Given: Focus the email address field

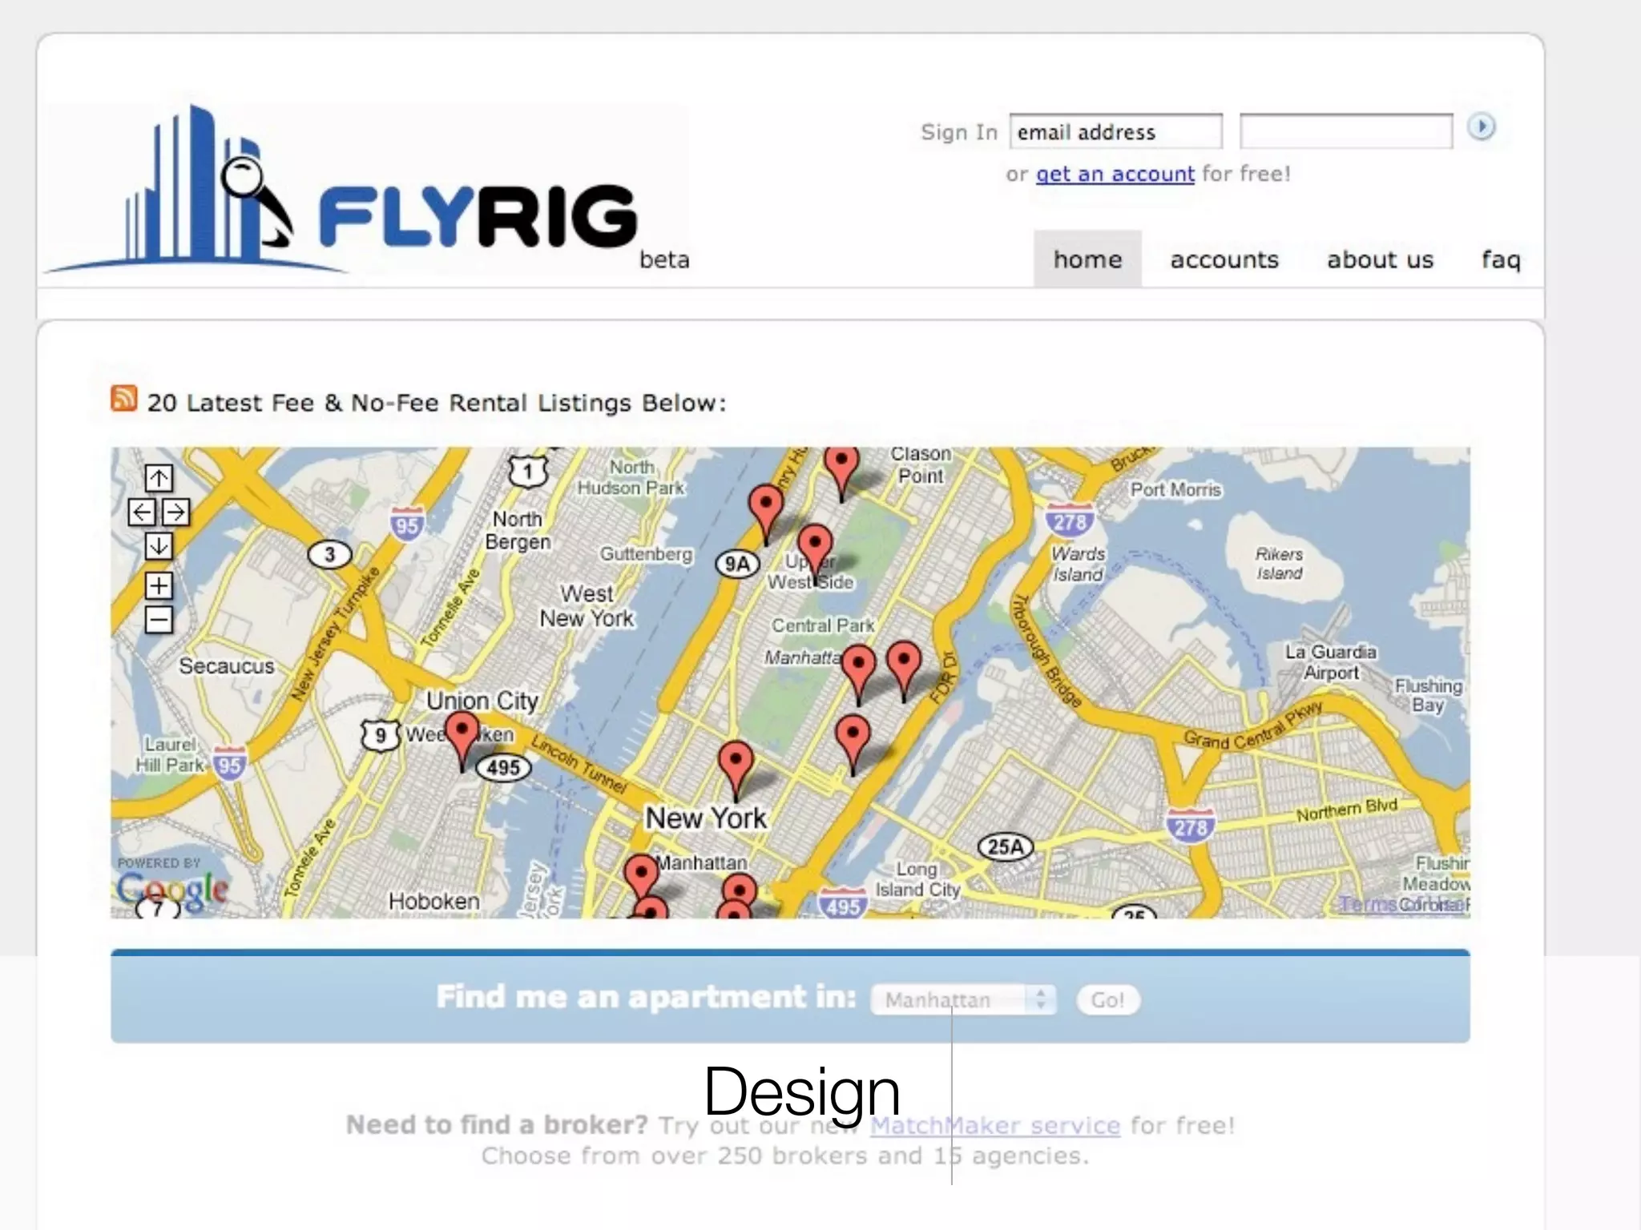Looking at the screenshot, I should point(1115,132).
